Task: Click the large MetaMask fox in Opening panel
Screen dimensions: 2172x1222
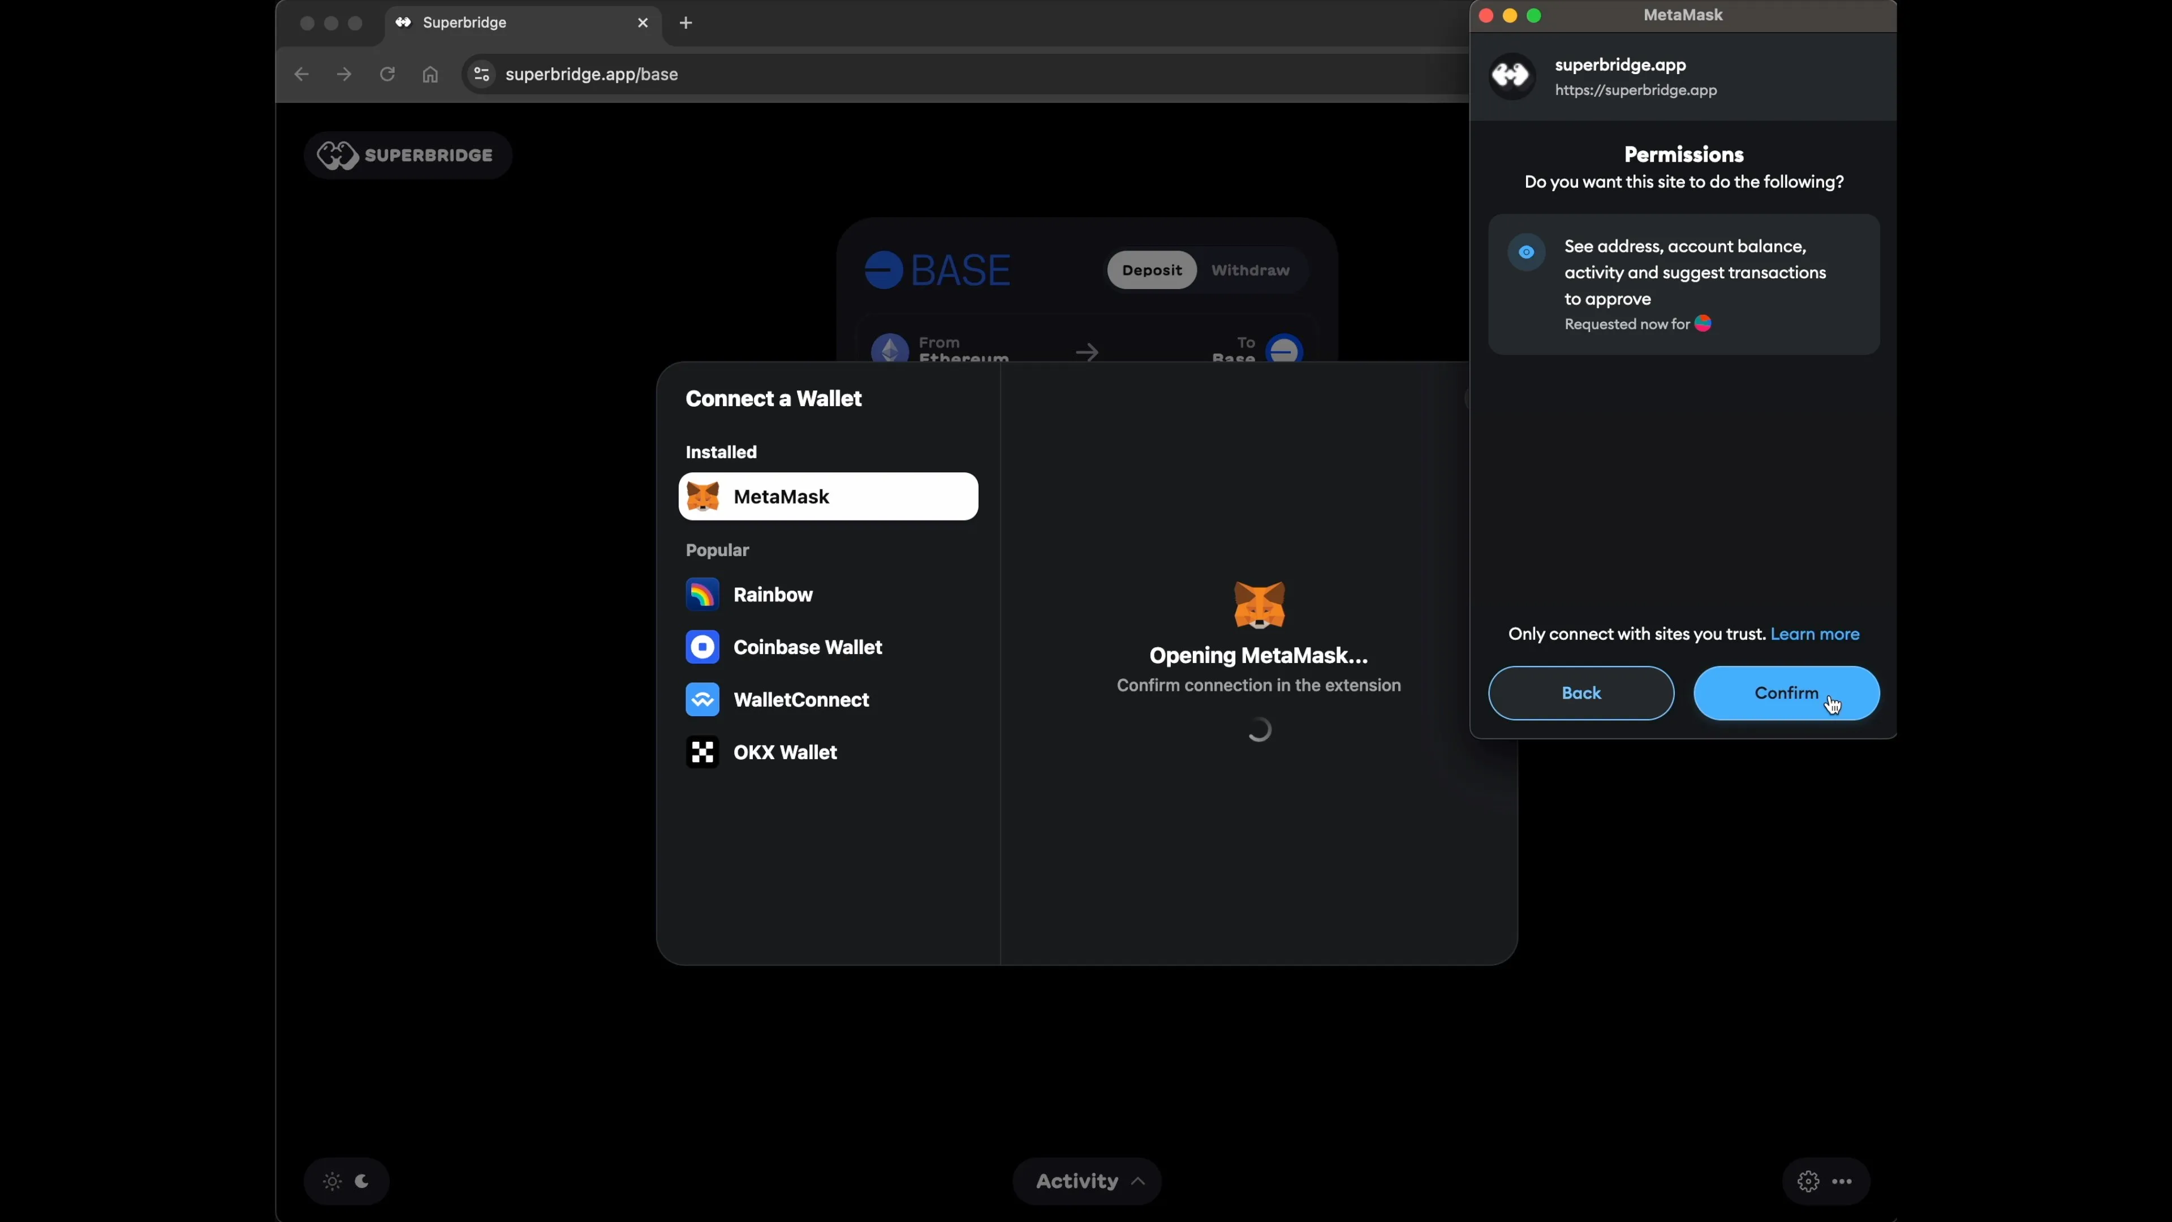Action: click(x=1259, y=605)
